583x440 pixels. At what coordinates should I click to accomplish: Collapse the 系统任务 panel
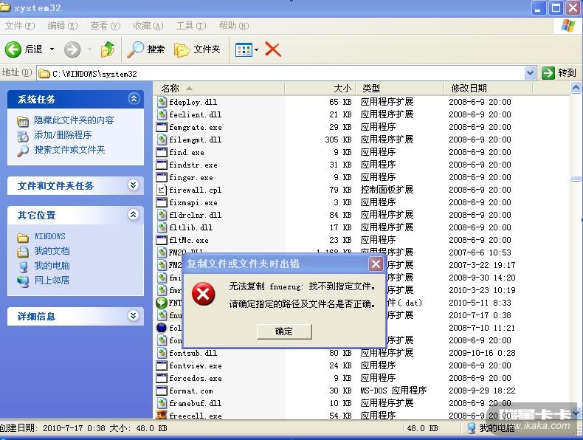pos(134,99)
